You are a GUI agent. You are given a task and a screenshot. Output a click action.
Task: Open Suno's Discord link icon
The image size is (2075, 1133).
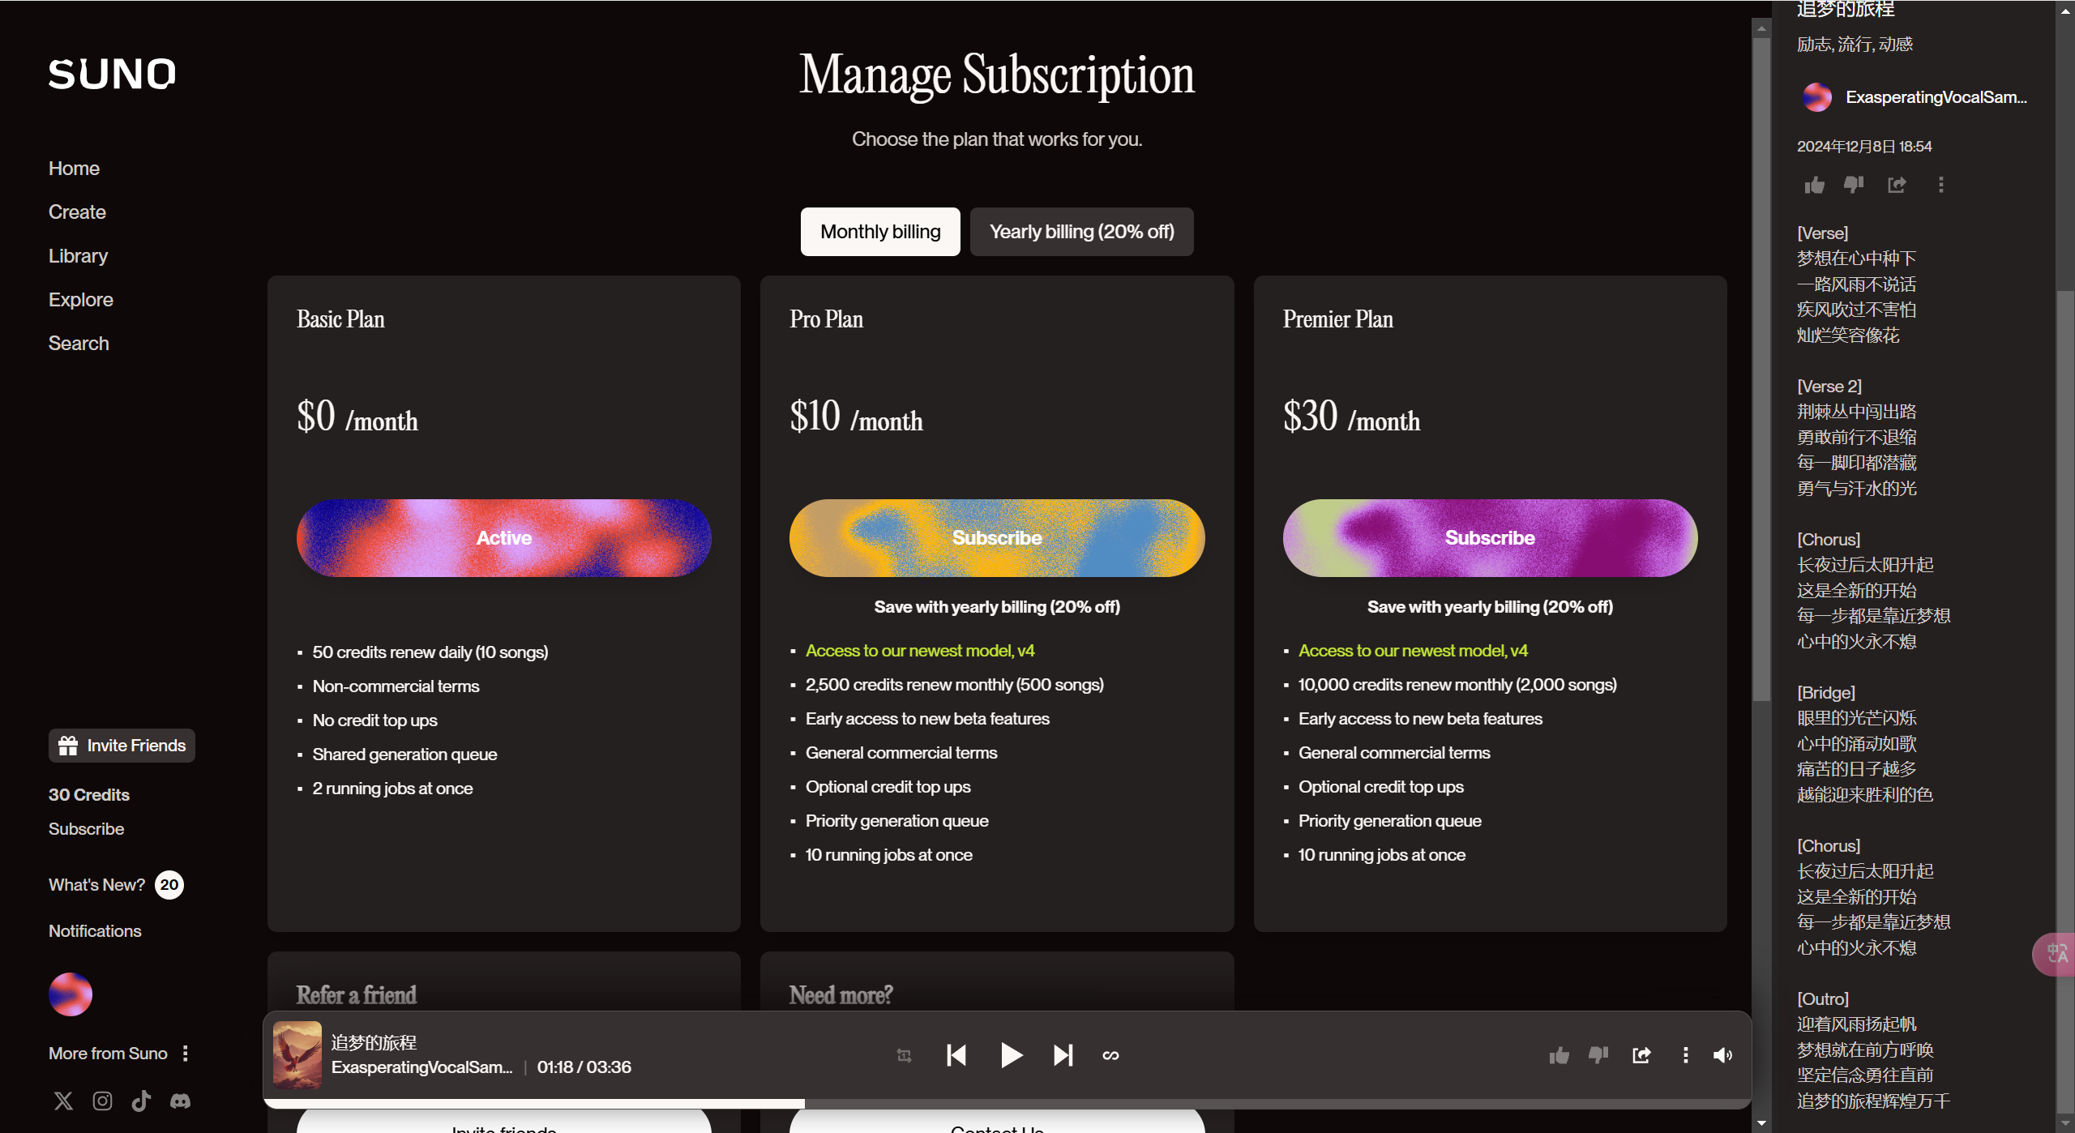pos(180,1101)
